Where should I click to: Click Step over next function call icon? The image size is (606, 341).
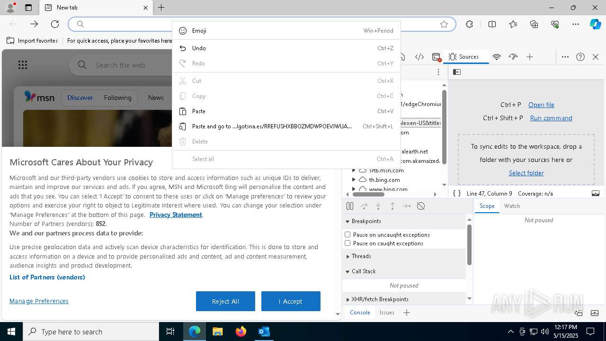pyautogui.click(x=364, y=206)
